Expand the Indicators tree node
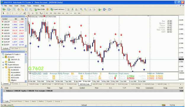The height and width of the screenshot is (107, 185). tap(3, 62)
